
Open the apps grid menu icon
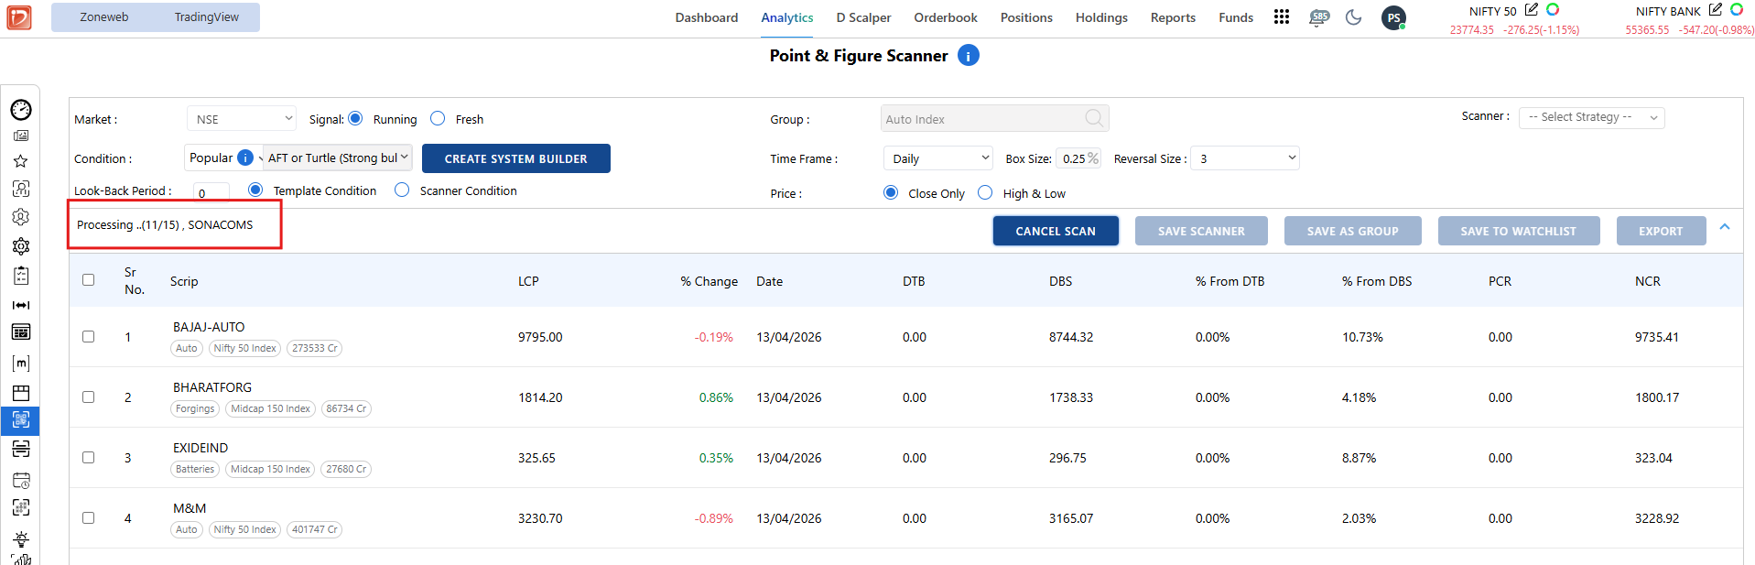pyautogui.click(x=1281, y=17)
